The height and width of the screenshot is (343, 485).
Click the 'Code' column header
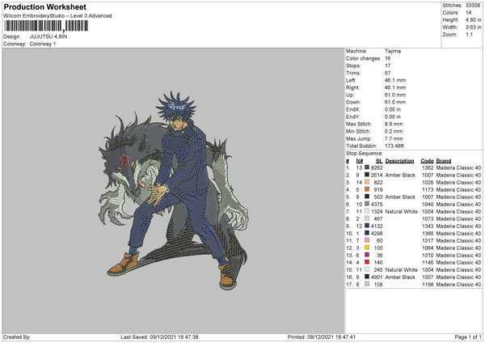(x=427, y=161)
